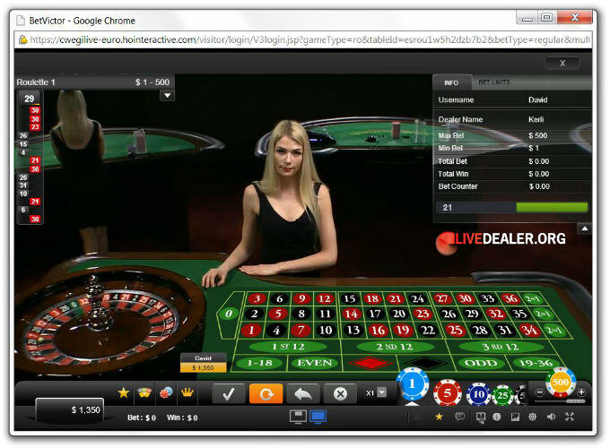Place a bet on black 10
The width and height of the screenshot is (610, 448).
pyautogui.click(x=326, y=331)
